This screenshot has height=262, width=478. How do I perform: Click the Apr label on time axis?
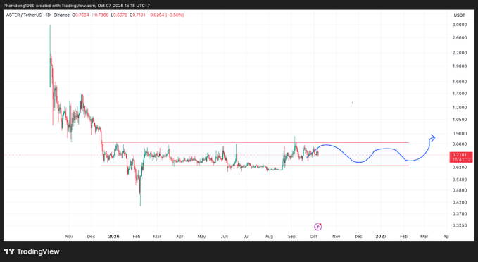[180, 237]
